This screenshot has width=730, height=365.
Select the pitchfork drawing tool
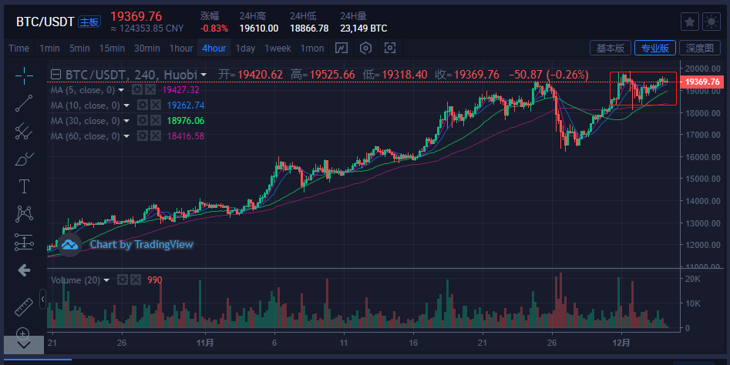coord(24,131)
